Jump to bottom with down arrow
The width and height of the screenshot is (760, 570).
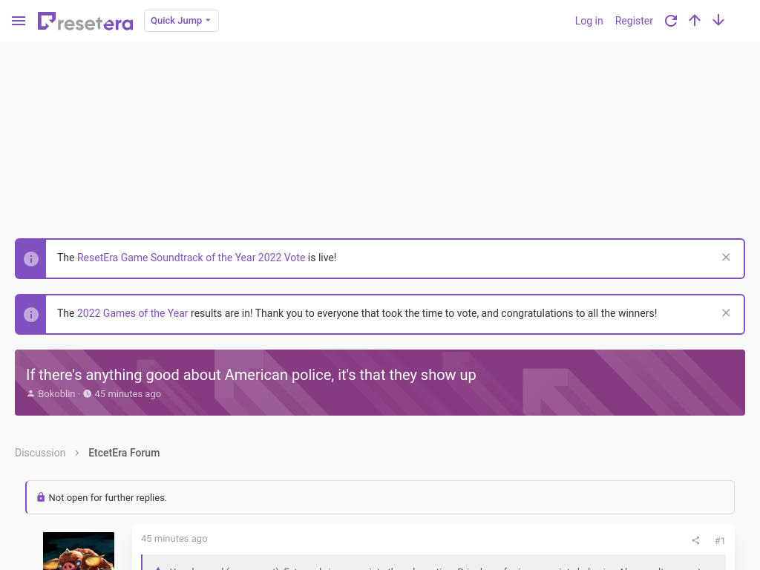point(718,20)
